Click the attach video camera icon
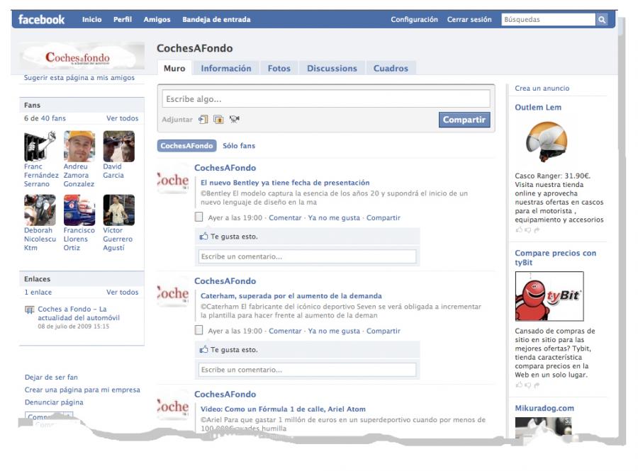Image resolution: width=638 pixels, height=471 pixels. click(x=235, y=120)
